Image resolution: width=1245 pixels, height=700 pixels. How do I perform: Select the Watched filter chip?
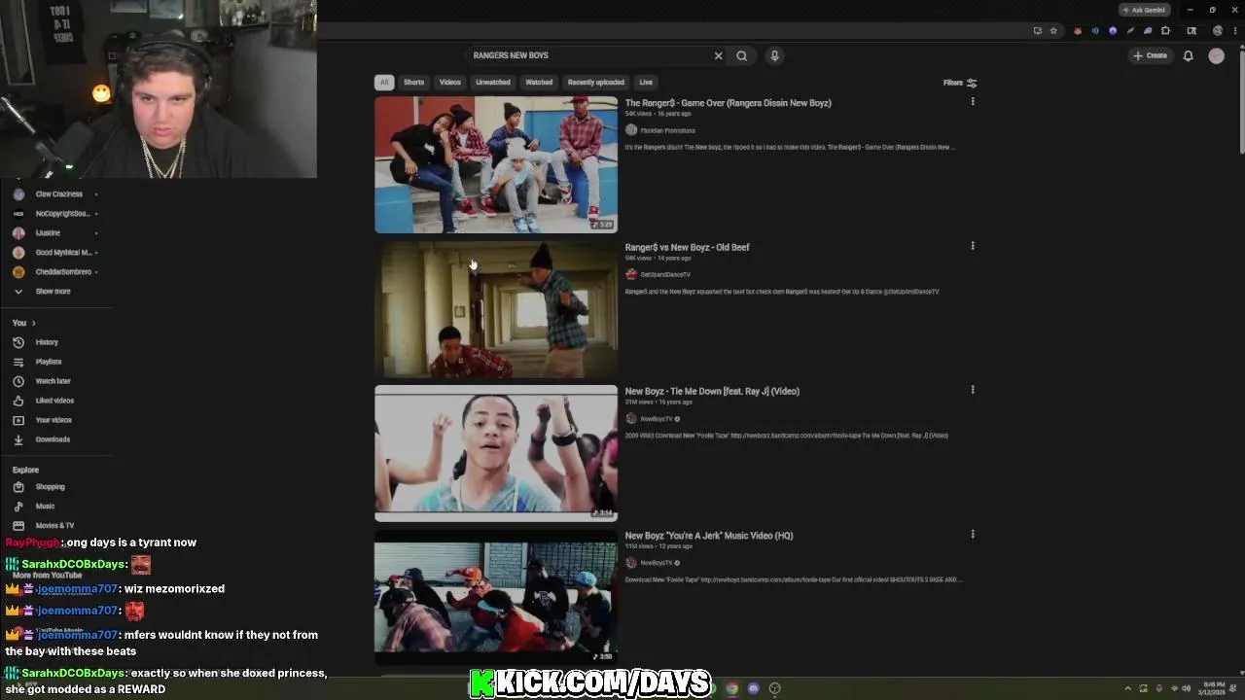click(539, 83)
